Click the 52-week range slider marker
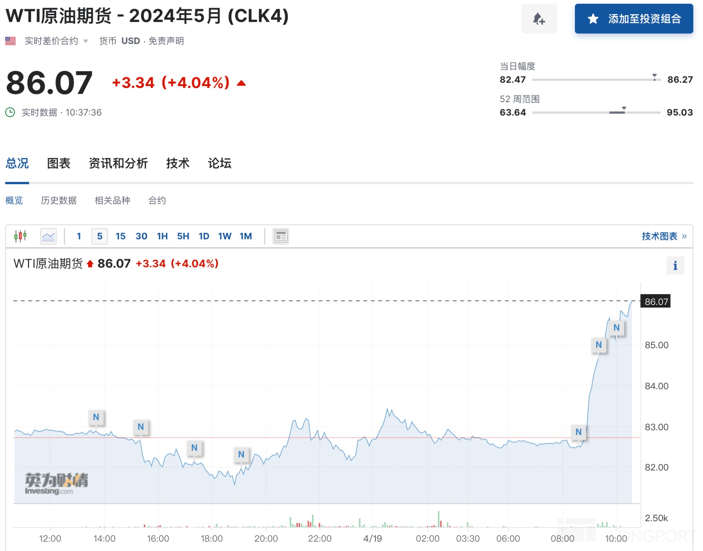Viewport: 703px width, 551px height. tap(623, 109)
